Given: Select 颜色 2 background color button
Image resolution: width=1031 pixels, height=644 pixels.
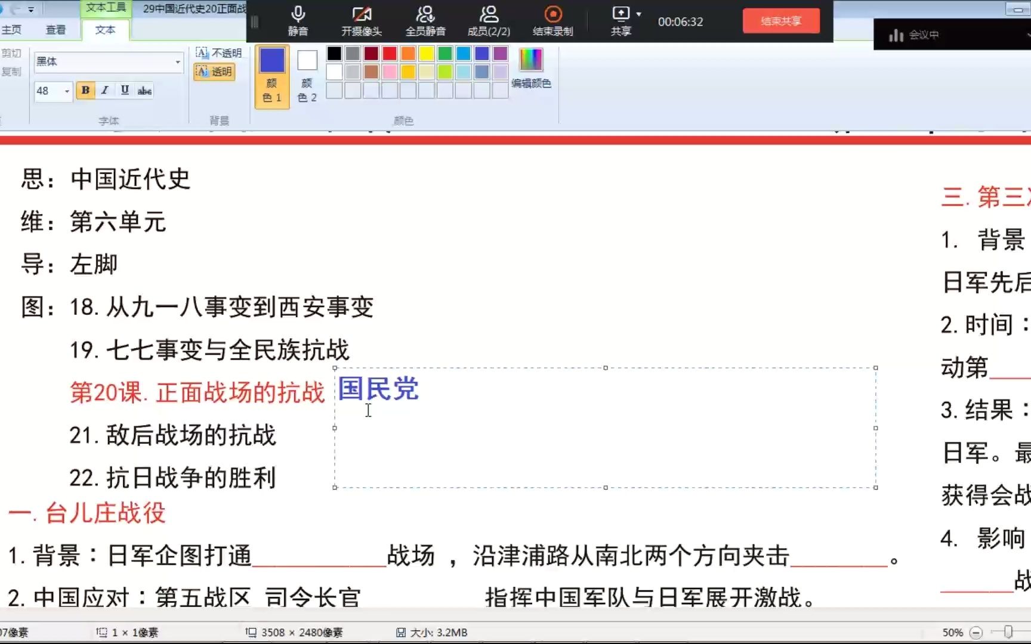Looking at the screenshot, I should click(307, 76).
